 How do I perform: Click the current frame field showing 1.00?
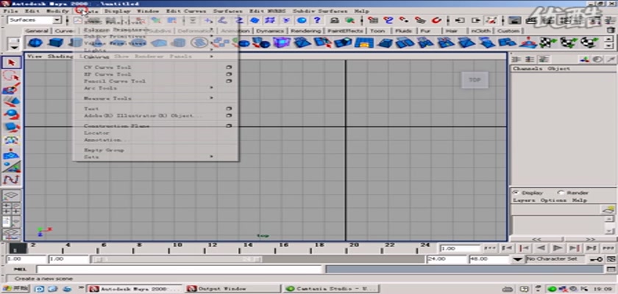point(460,248)
